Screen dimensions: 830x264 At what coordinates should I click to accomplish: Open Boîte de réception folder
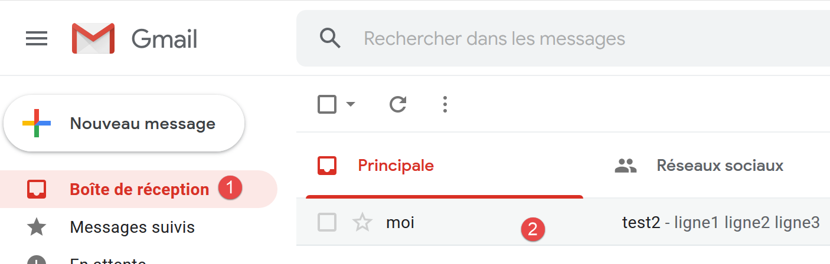139,190
